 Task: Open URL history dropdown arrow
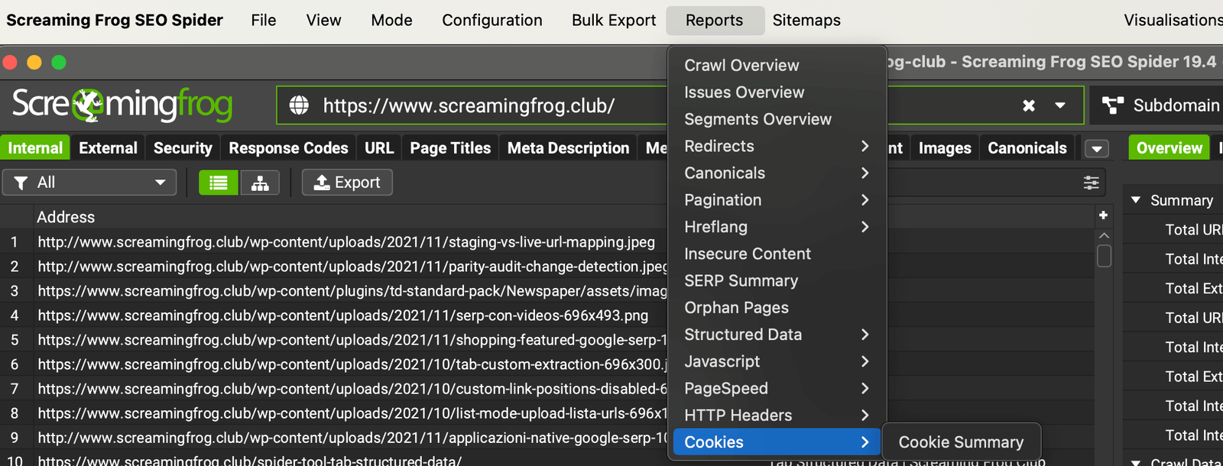pos(1060,105)
